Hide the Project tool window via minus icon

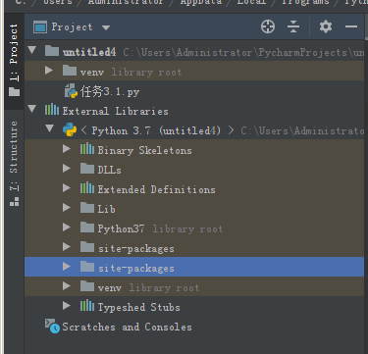pyautogui.click(x=351, y=26)
